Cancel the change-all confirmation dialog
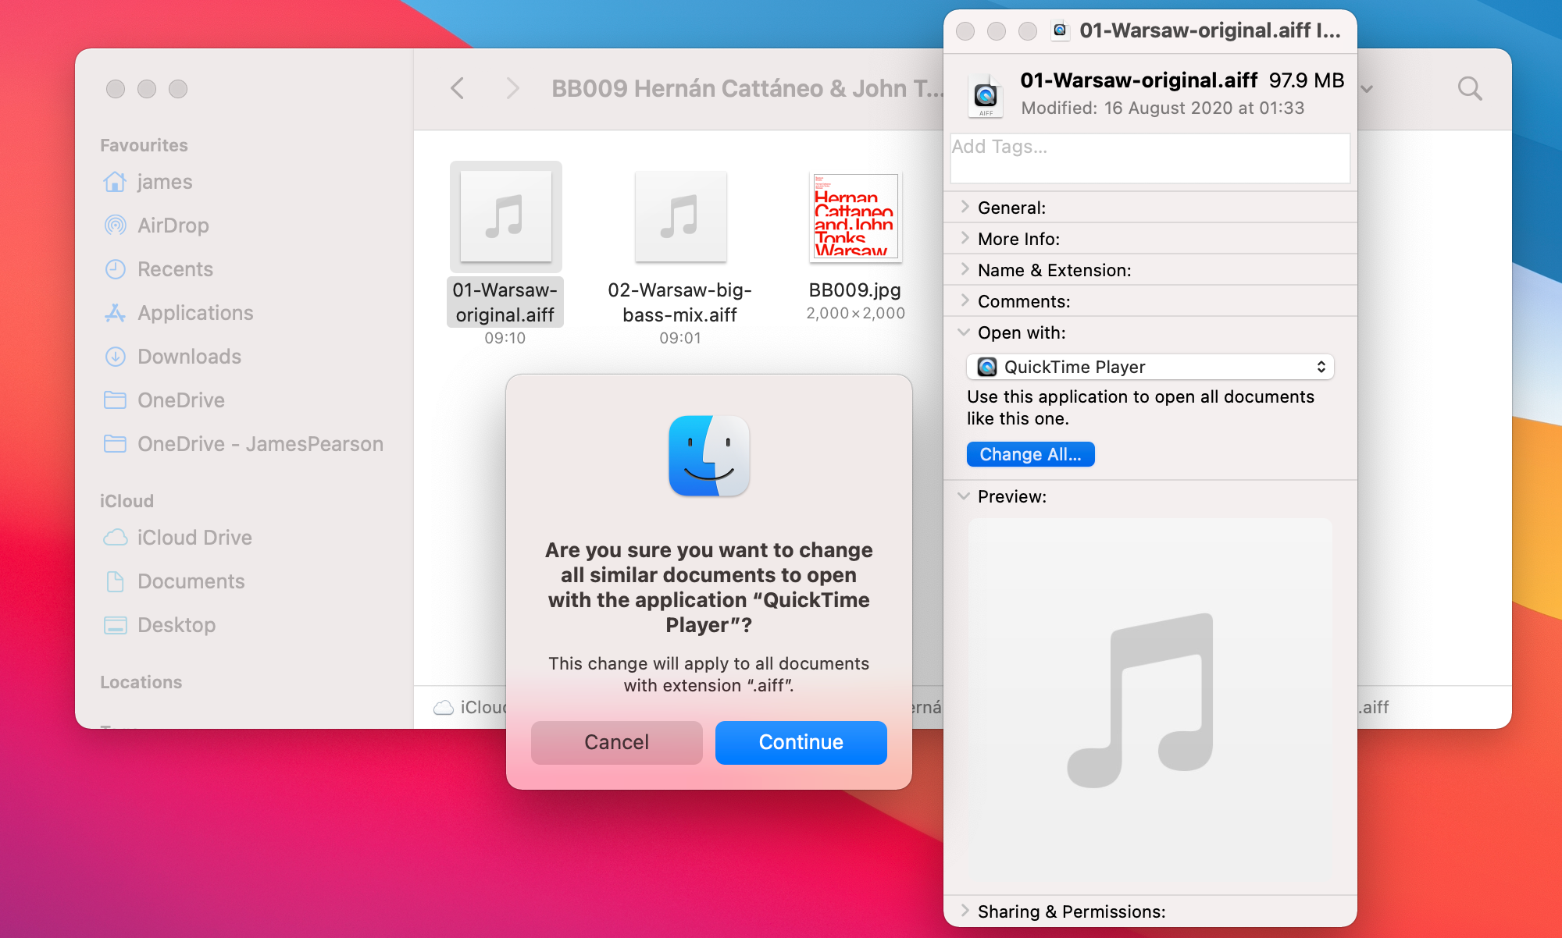1562x938 pixels. [616, 742]
